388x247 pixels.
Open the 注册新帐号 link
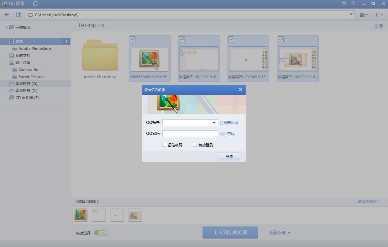coord(229,123)
